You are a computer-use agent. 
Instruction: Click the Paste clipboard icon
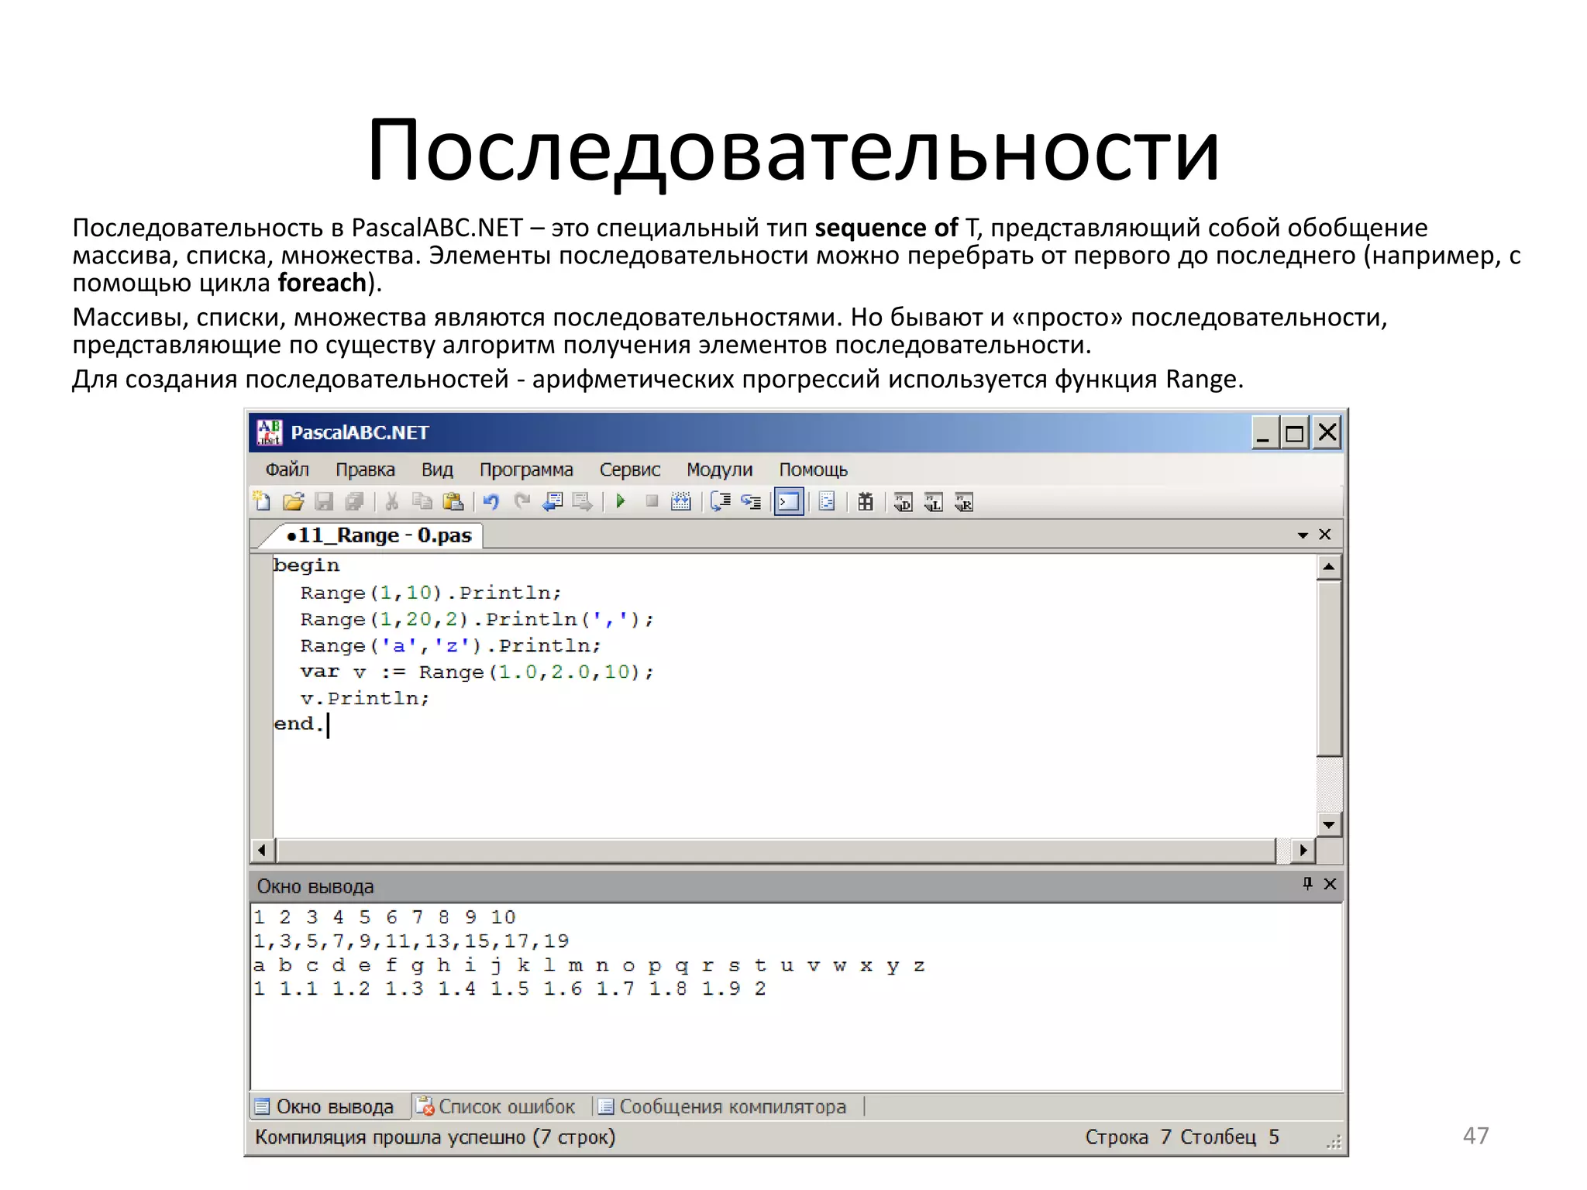(453, 502)
